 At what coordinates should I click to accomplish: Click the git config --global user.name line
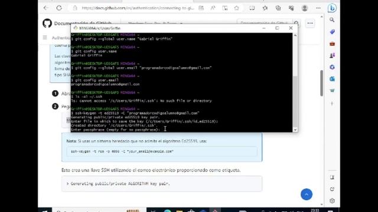click(x=122, y=39)
